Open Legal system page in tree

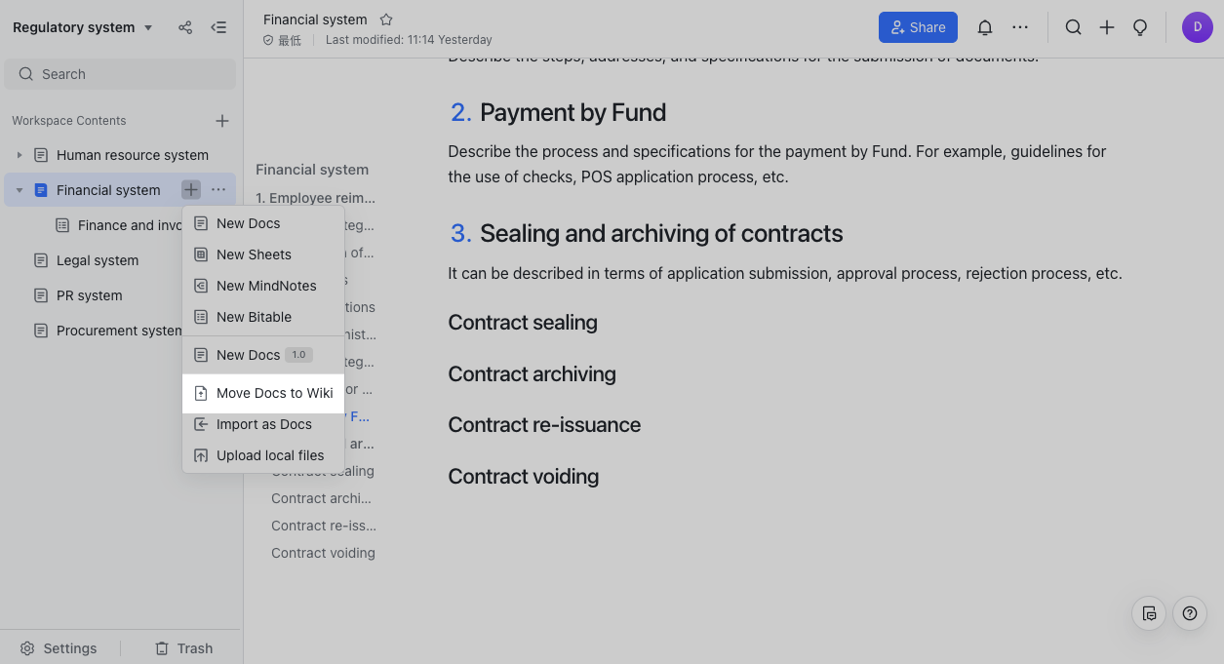[98, 260]
